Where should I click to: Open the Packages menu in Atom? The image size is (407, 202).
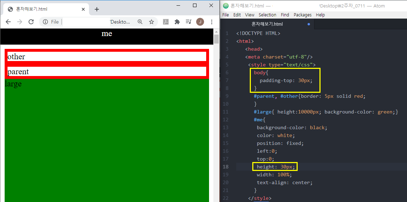point(303,15)
